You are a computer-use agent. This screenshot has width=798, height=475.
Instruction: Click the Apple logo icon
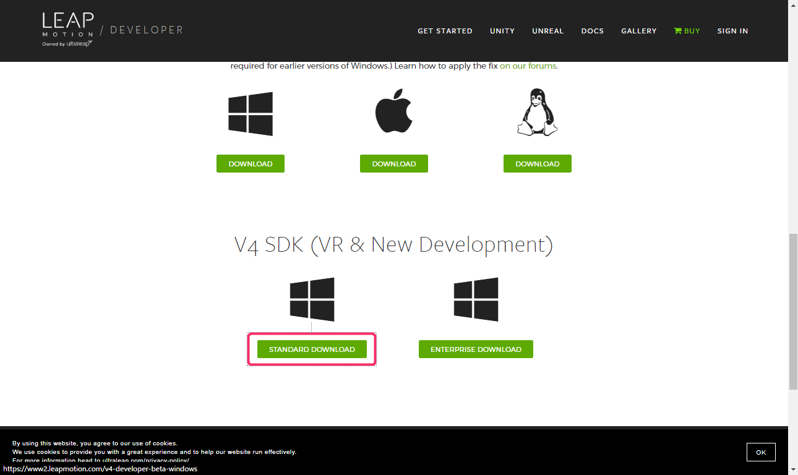tap(393, 111)
